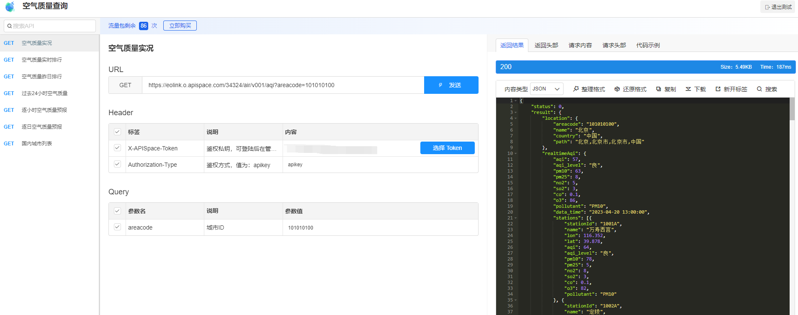Viewport: 798px width, 315px height.
Task: Collapse the "result" fold at line 3
Action: click(516, 112)
